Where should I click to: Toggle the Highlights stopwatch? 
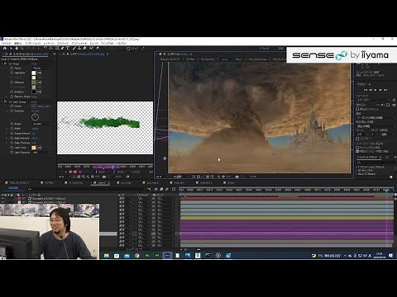(x=12, y=73)
